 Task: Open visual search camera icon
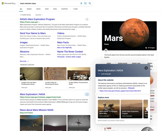(x=86, y=3)
